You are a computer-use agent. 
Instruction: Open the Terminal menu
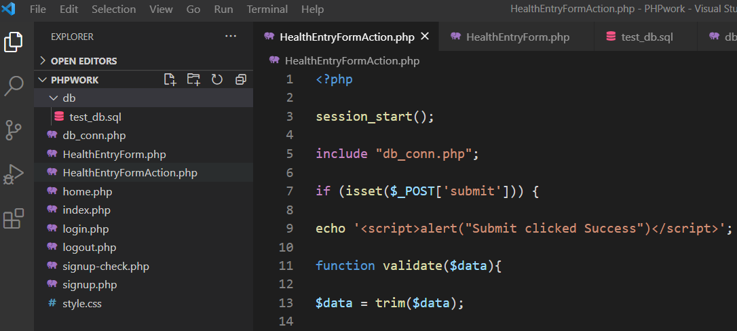(x=267, y=9)
